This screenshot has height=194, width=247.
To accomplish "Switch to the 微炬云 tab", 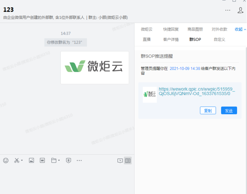I will [x=147, y=29].
